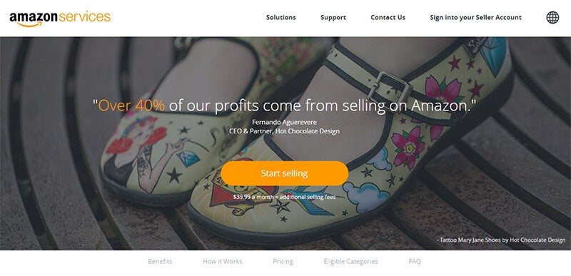Go to Contact Us
571x276 pixels.
388,17
